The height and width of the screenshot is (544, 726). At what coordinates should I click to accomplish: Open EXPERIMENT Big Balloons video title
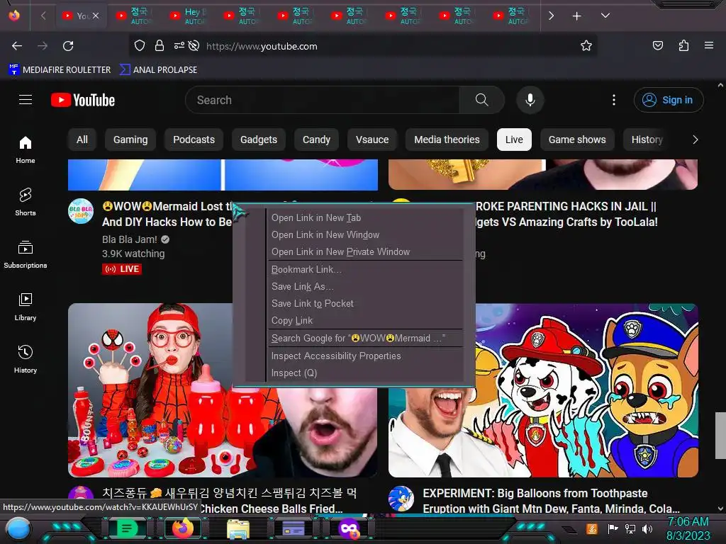551,501
